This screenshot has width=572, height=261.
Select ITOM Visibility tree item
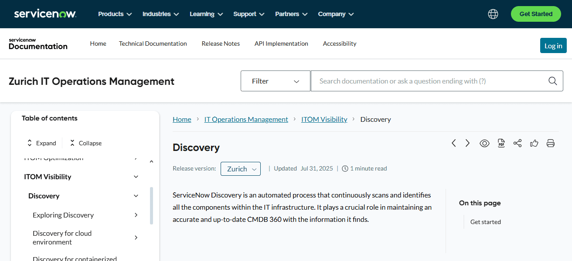(x=48, y=177)
